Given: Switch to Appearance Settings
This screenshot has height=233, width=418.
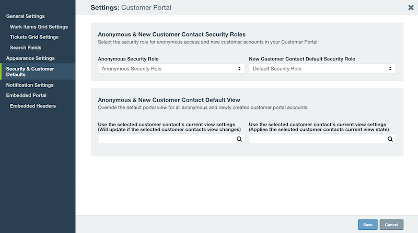Looking at the screenshot, I should click(30, 58).
